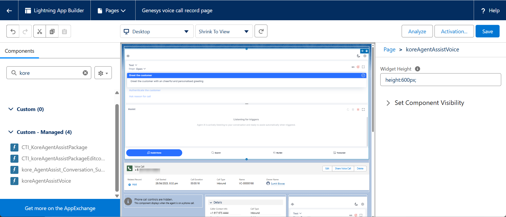Click the Edit button on Voice Call
Screen dimensions: 506x217
point(327,169)
